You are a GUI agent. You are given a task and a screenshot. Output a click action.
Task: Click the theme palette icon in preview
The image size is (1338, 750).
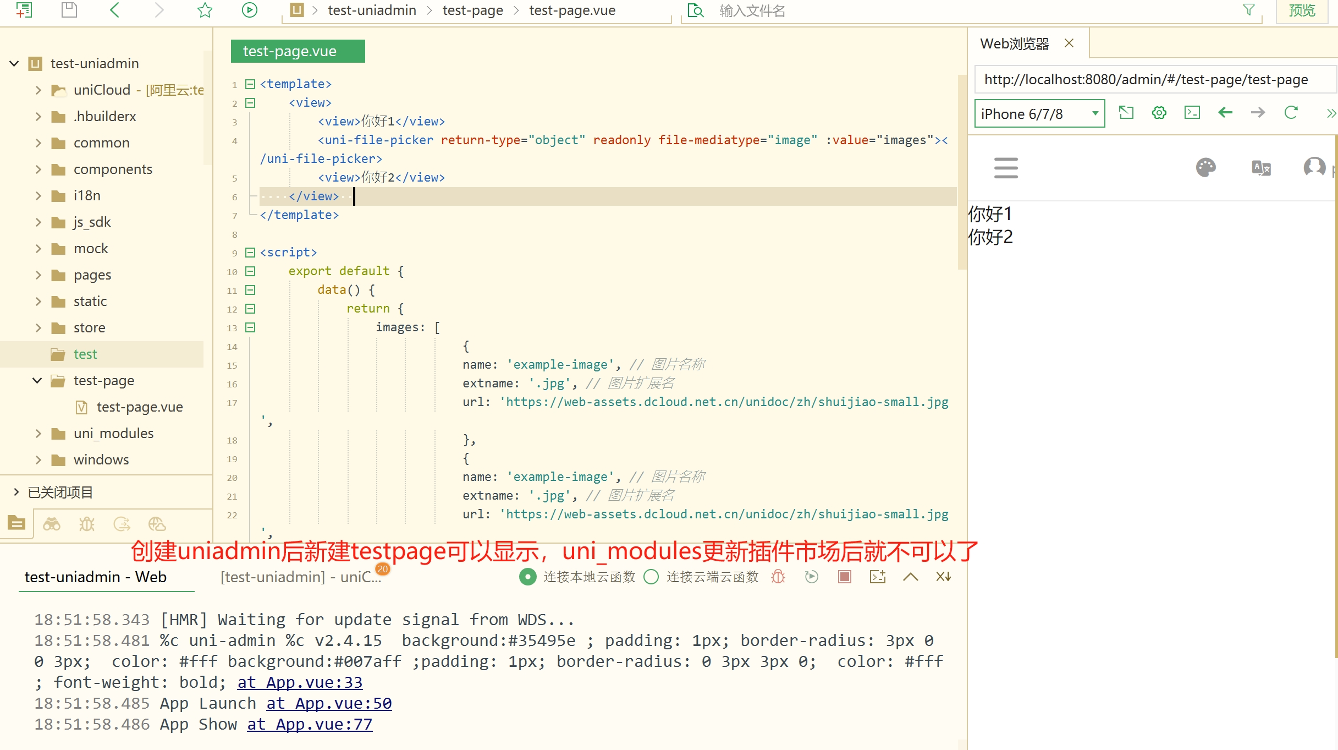[1205, 167]
